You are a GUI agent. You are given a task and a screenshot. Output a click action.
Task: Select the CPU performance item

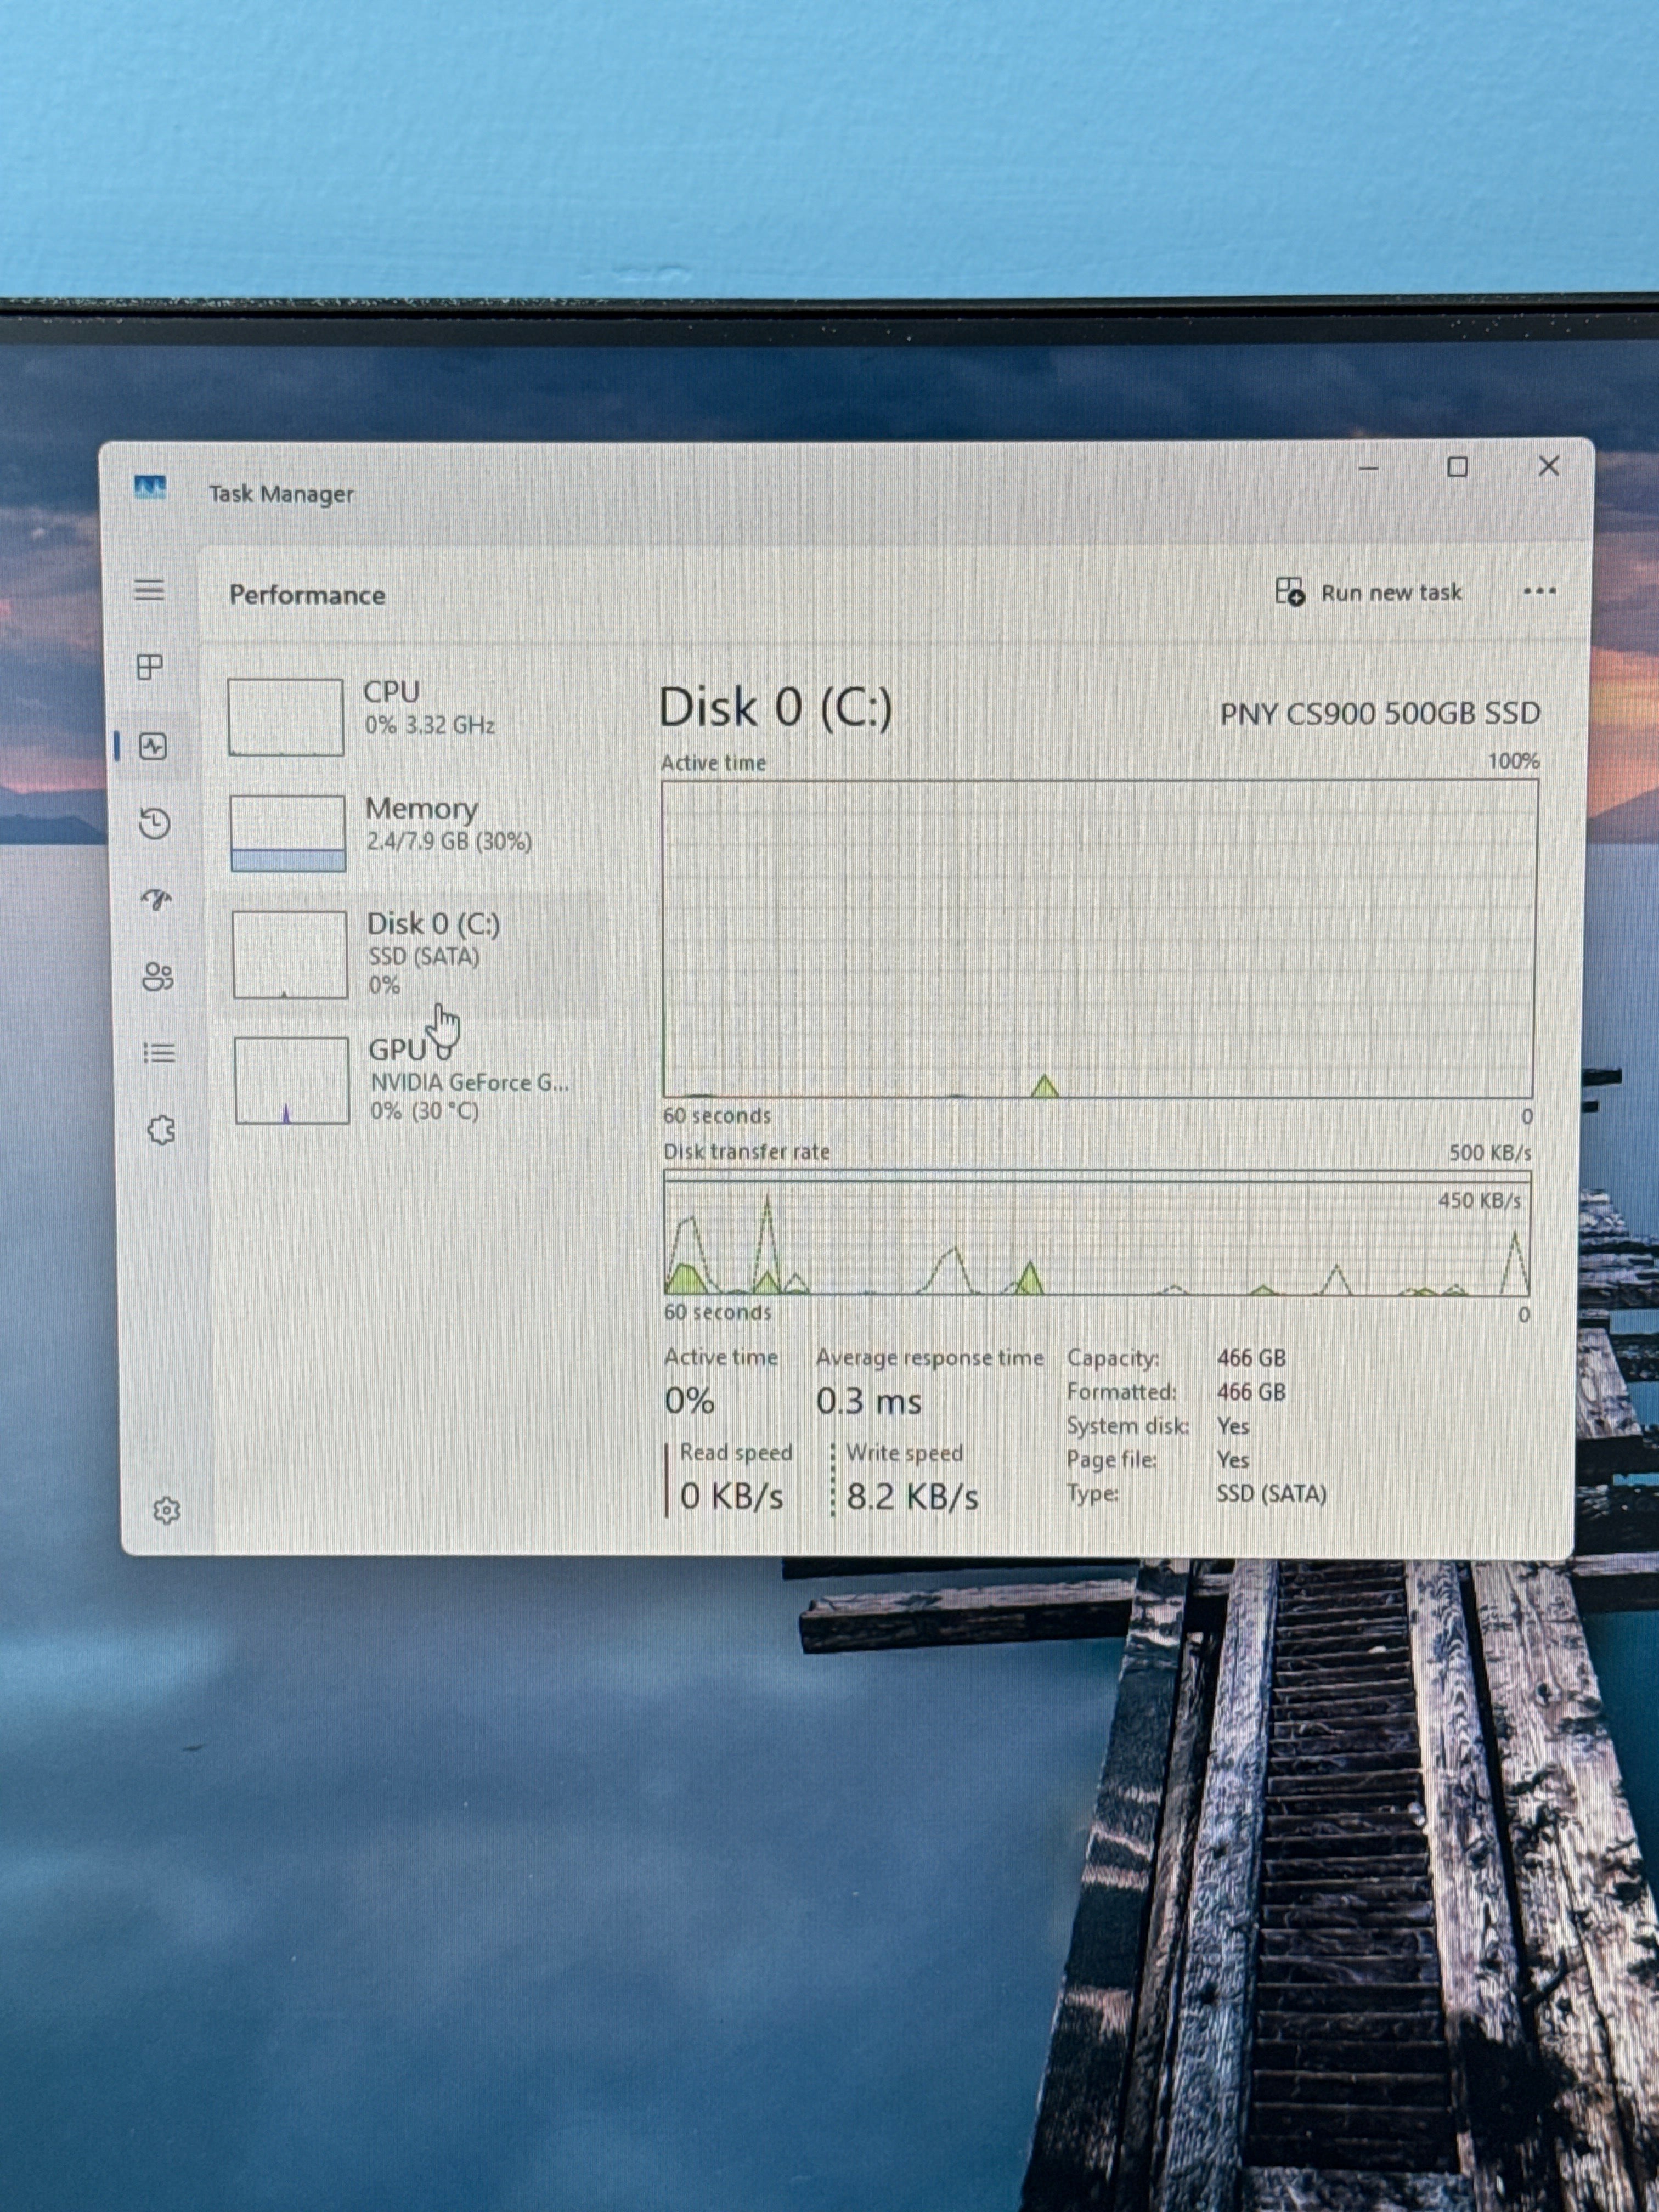(410, 716)
